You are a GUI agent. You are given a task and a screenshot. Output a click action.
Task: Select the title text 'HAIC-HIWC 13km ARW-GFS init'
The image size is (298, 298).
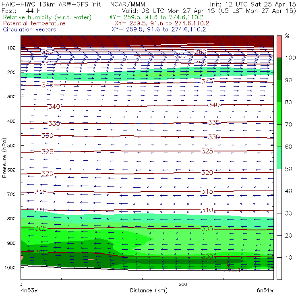[x=51, y=4]
